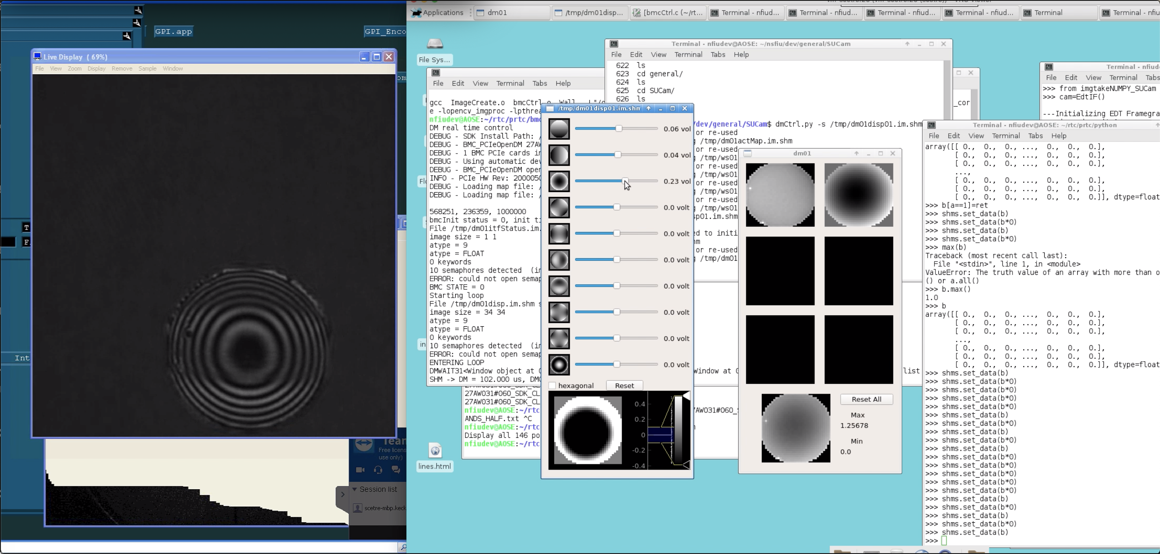
Task: Open Edit menu in bmcCtrl terminal window
Action: [458, 83]
